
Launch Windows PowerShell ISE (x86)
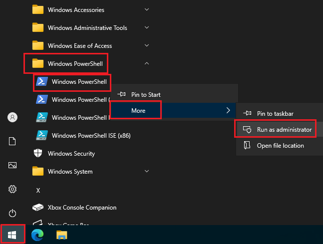(91, 135)
